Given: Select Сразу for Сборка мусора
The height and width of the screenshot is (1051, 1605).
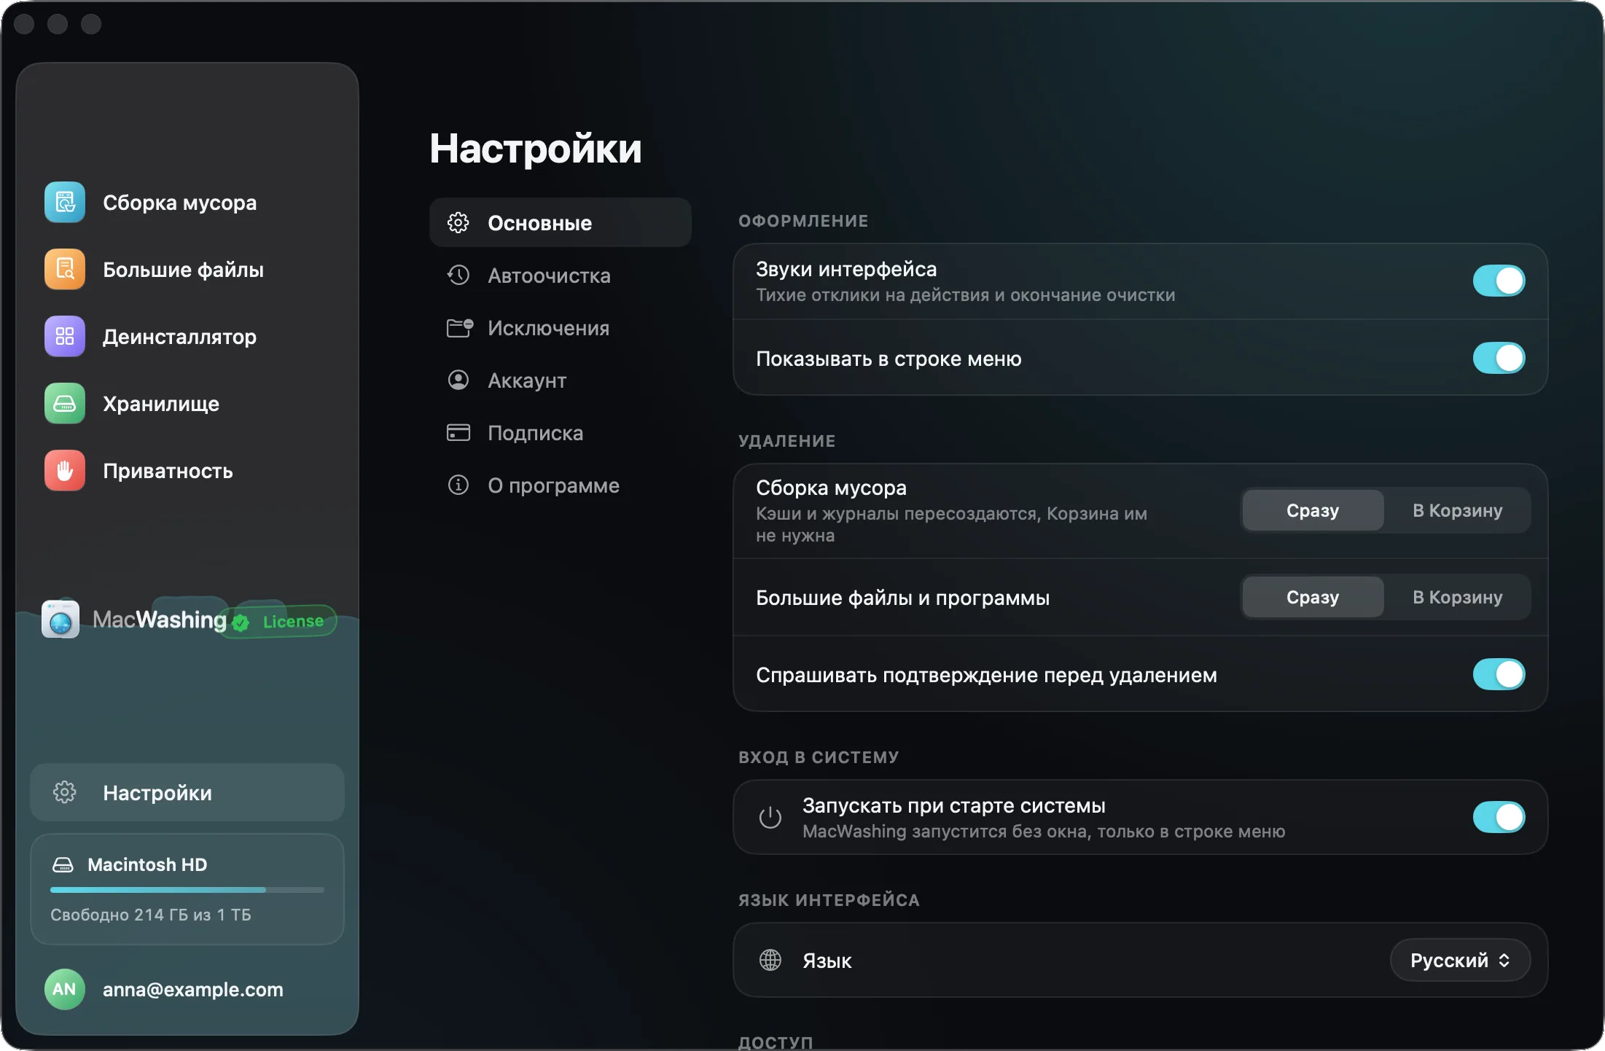Looking at the screenshot, I should 1313,510.
